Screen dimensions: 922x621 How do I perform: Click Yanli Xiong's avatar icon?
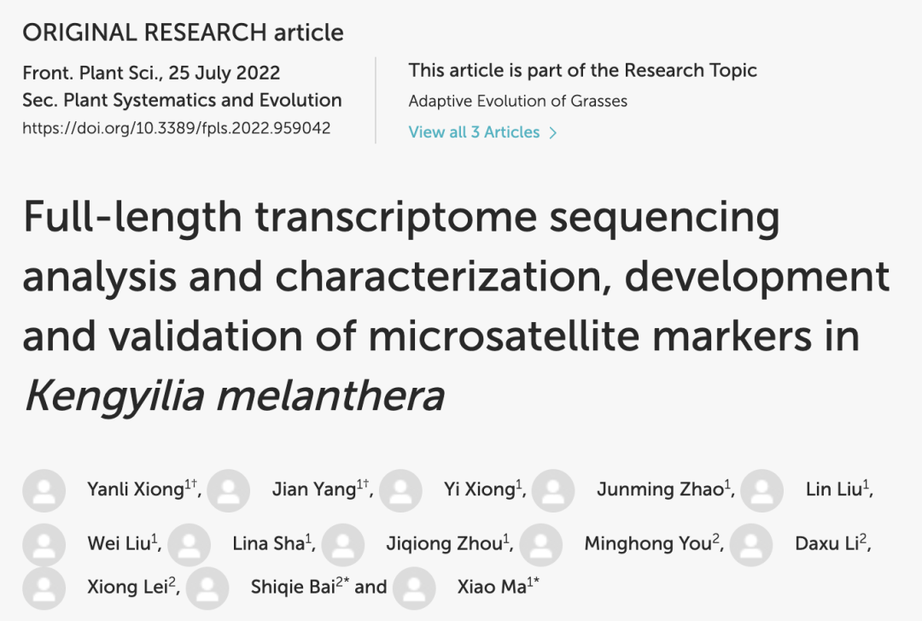tap(44, 490)
